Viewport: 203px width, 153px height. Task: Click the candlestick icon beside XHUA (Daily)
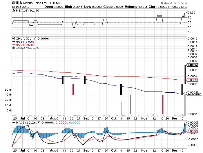coord(14,38)
